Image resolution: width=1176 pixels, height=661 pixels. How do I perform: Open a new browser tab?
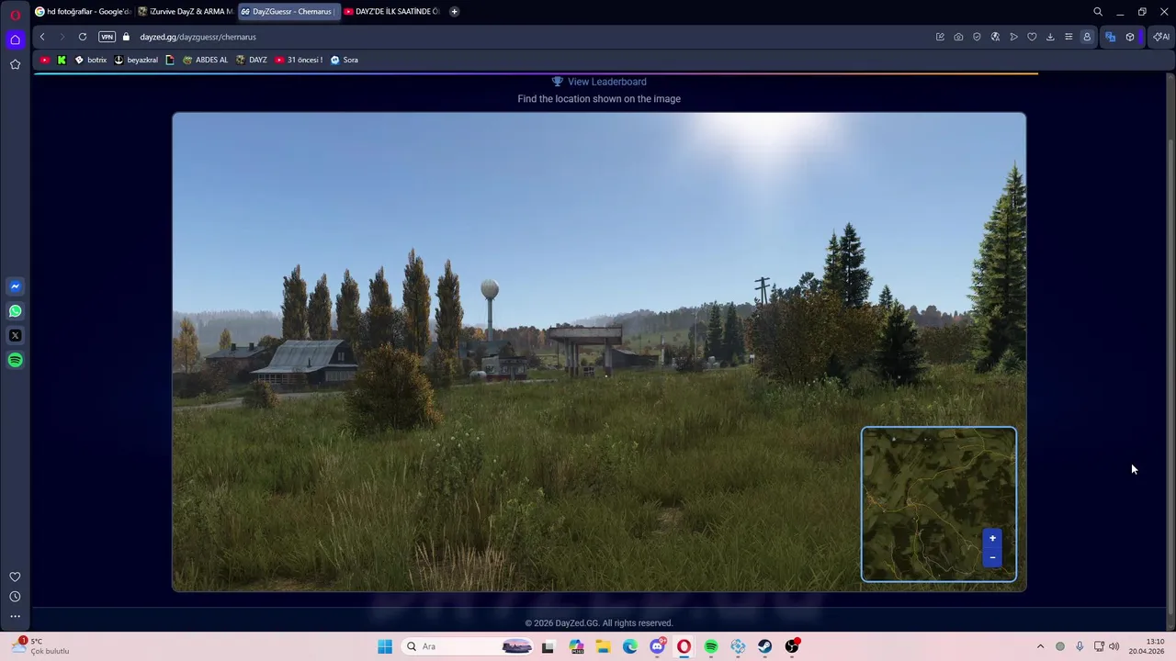click(x=454, y=11)
